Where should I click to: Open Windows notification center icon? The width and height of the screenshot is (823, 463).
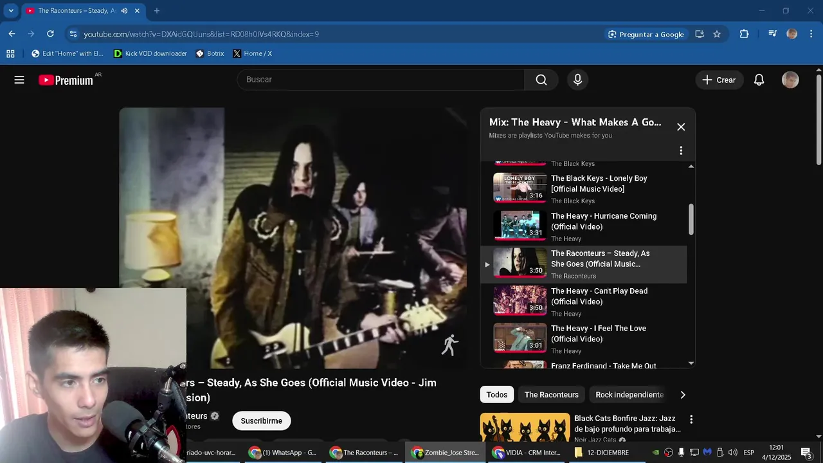click(806, 453)
